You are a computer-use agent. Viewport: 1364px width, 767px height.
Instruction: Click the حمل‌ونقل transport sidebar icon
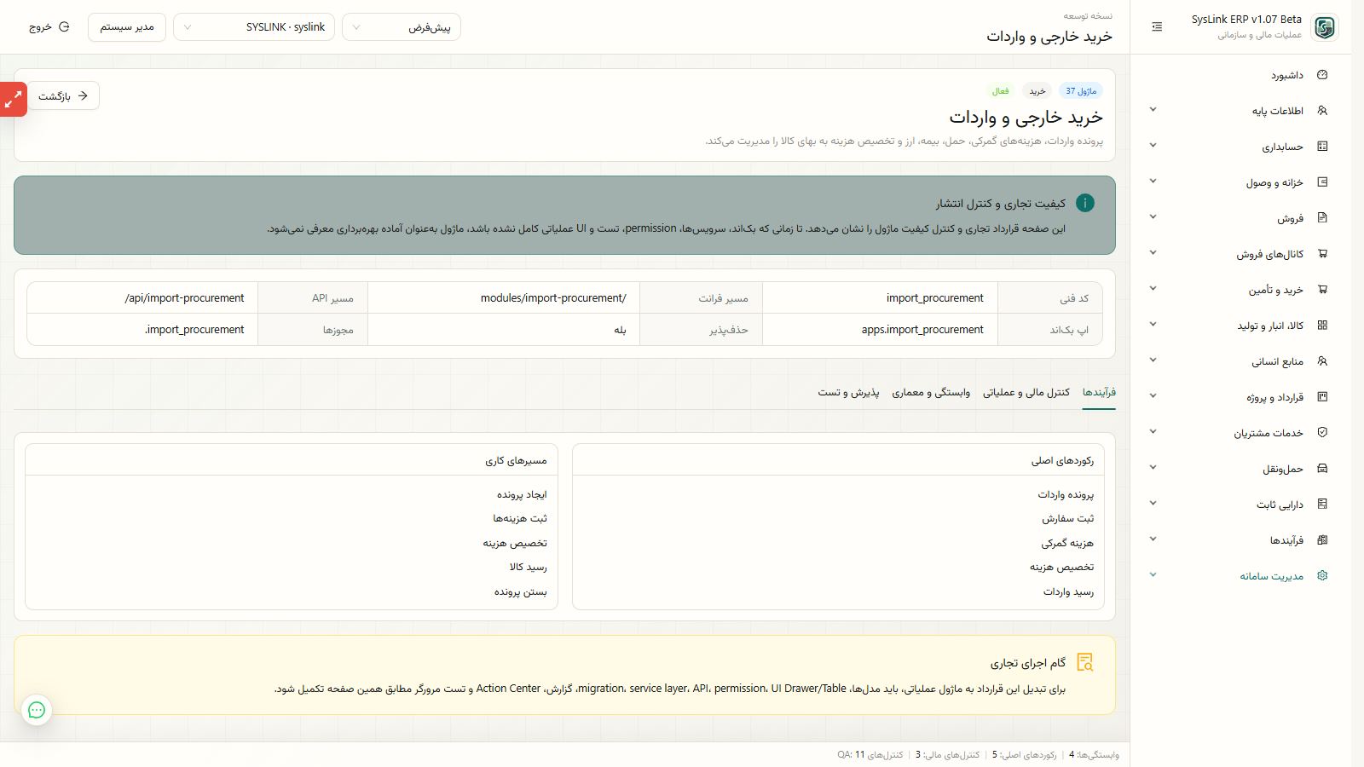tap(1322, 469)
